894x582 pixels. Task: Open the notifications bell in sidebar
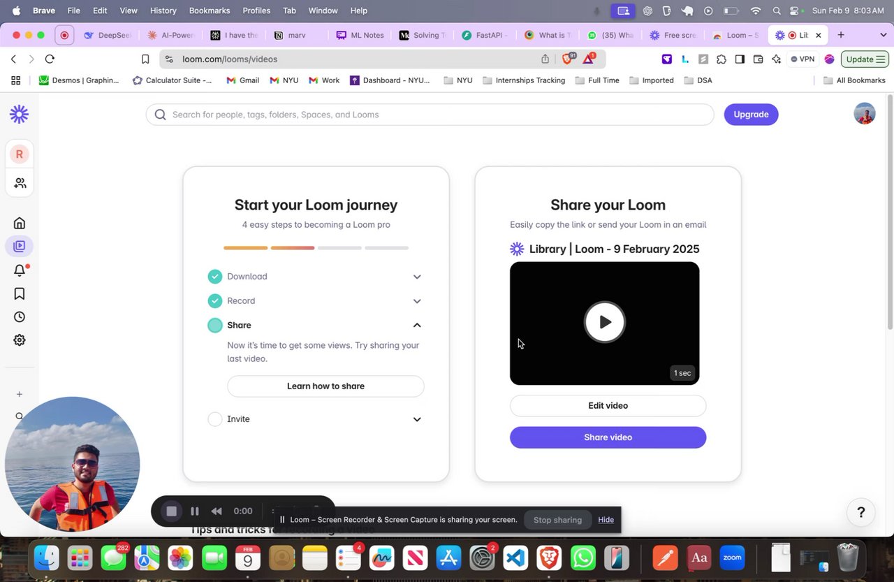[x=20, y=270]
